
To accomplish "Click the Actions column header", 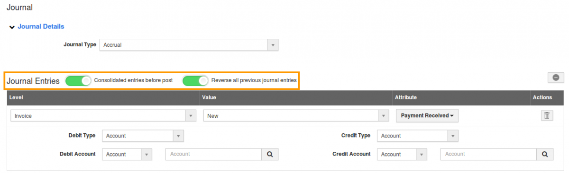I will pos(542,97).
